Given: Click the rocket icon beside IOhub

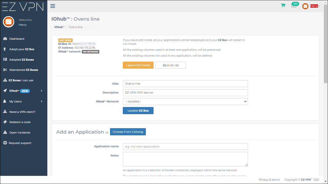Looking at the screenshot, I should tap(5, 91).
